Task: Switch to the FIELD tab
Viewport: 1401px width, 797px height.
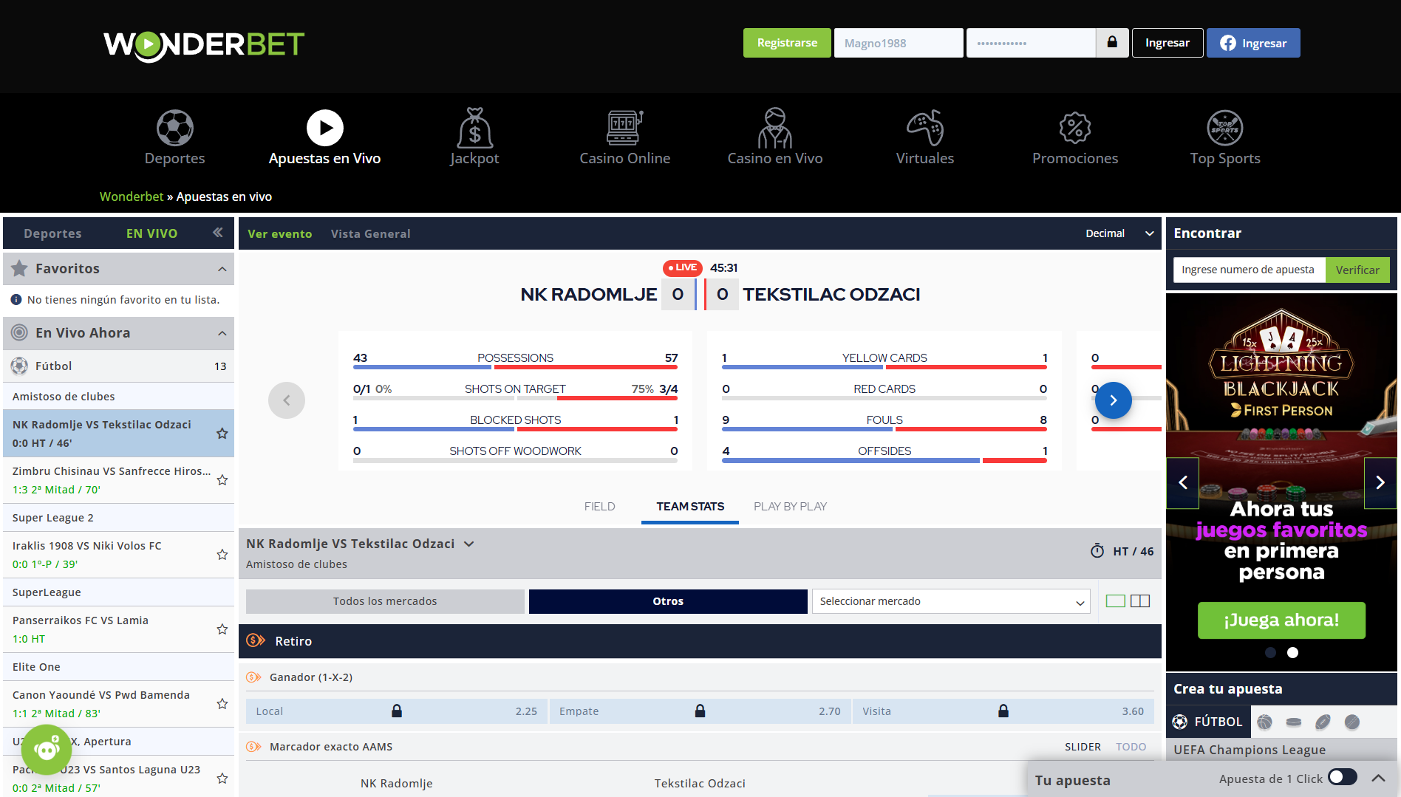Action: click(599, 507)
